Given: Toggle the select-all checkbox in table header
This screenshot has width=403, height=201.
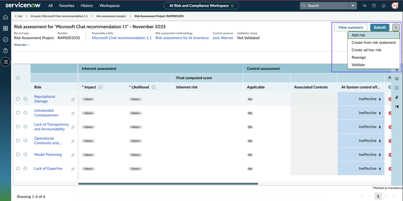Looking at the screenshot, I should click(18, 78).
